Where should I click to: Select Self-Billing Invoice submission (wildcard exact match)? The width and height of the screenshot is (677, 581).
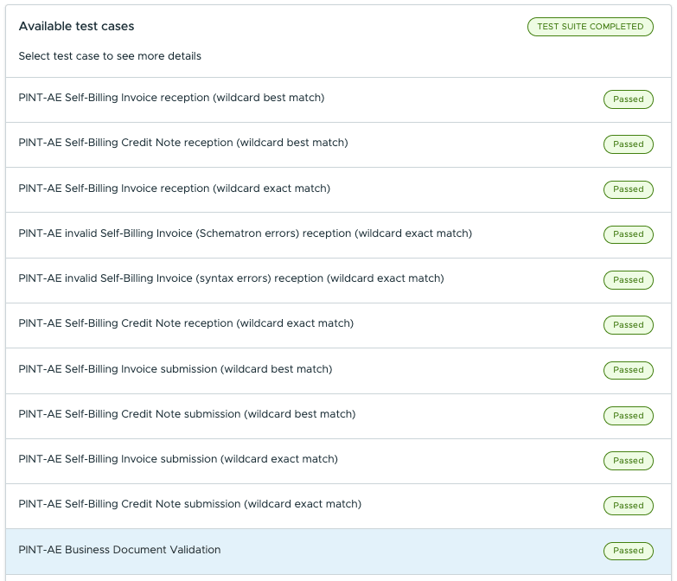click(338, 461)
